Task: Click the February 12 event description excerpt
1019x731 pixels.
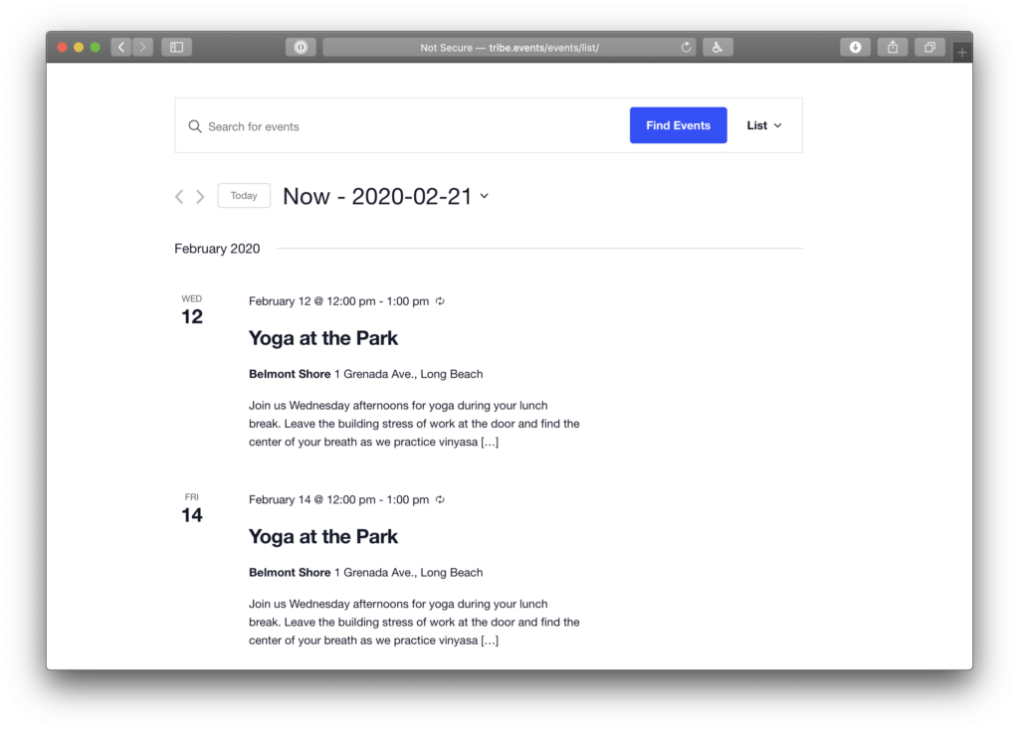Action: coord(414,423)
